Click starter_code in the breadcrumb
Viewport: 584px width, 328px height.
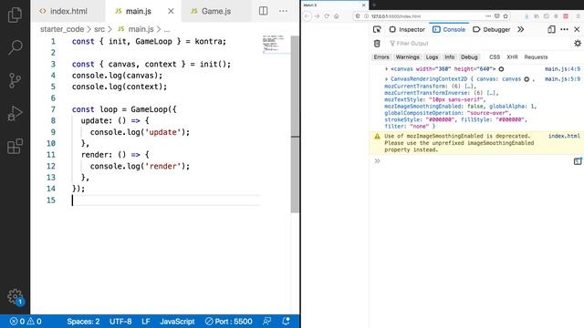(62, 29)
